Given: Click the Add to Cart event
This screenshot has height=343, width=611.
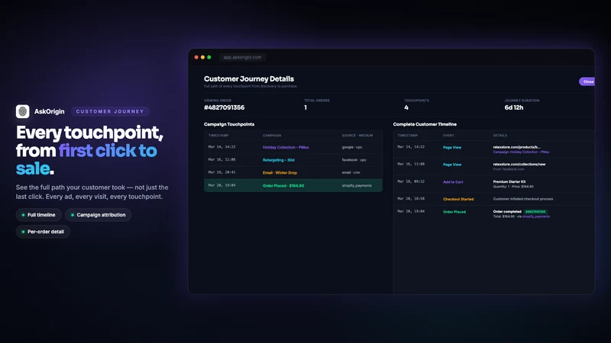Looking at the screenshot, I should pyautogui.click(x=453, y=182).
